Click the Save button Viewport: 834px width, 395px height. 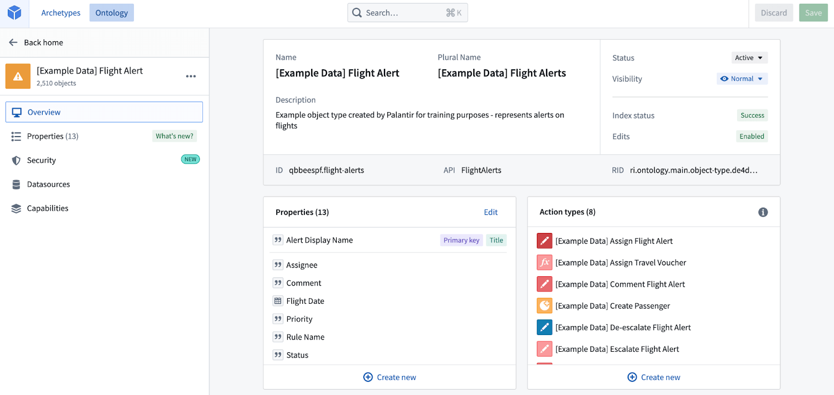(813, 13)
